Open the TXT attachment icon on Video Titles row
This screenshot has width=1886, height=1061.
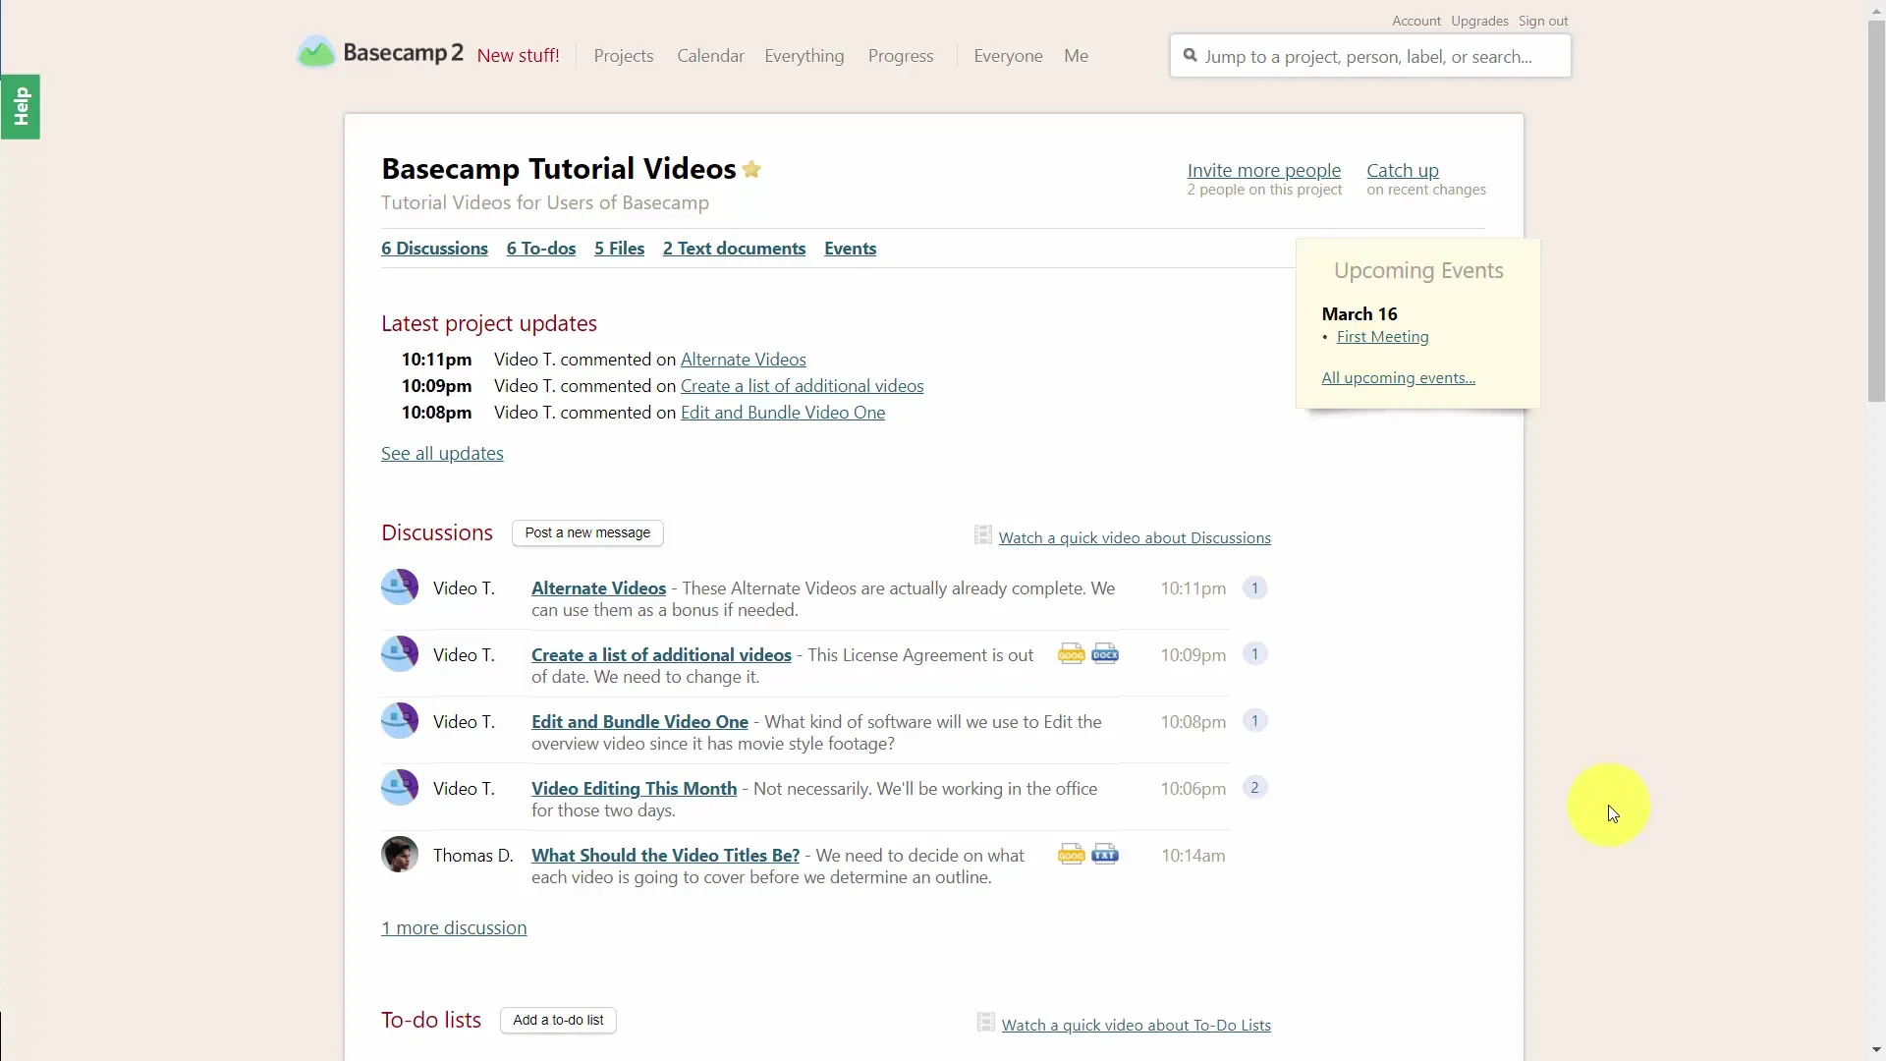click(1105, 855)
